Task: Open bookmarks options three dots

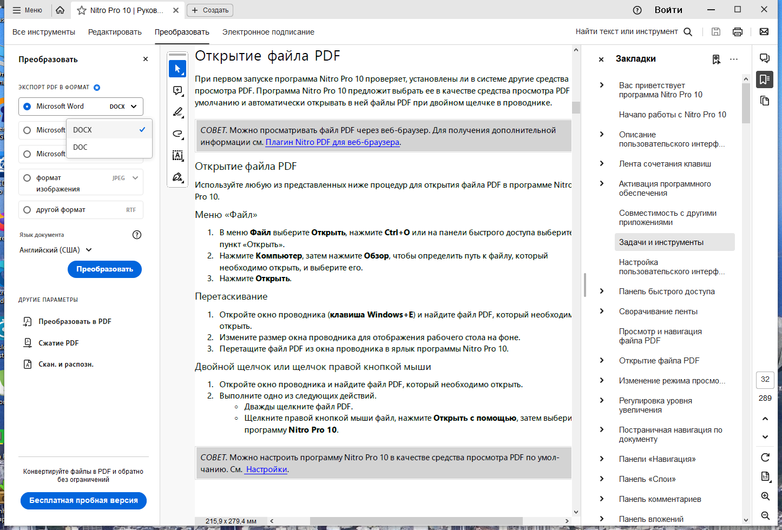Action: coord(734,59)
